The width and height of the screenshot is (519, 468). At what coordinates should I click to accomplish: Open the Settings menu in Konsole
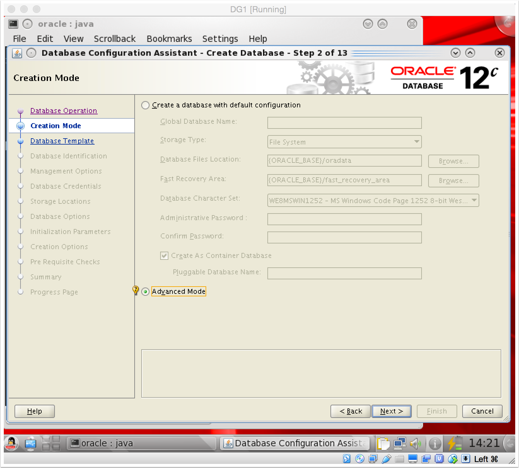coord(220,39)
